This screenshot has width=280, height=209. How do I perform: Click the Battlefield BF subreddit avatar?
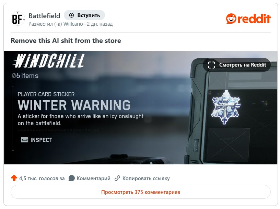click(17, 19)
